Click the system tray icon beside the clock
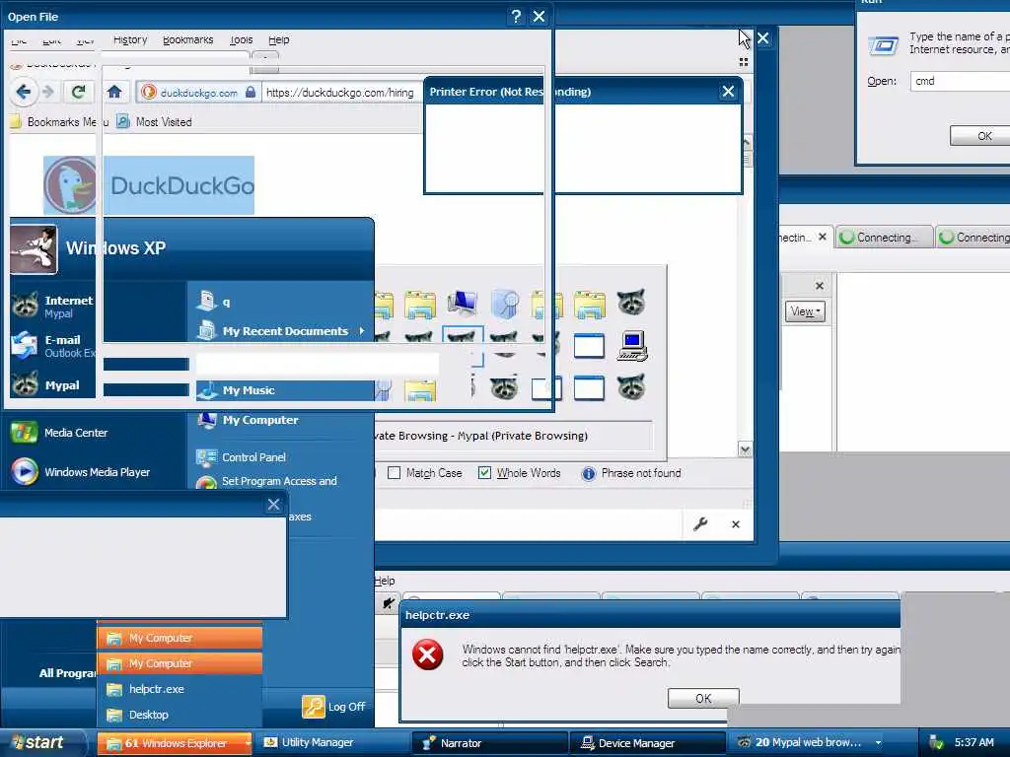Viewport: 1010px width, 757px height. click(936, 743)
